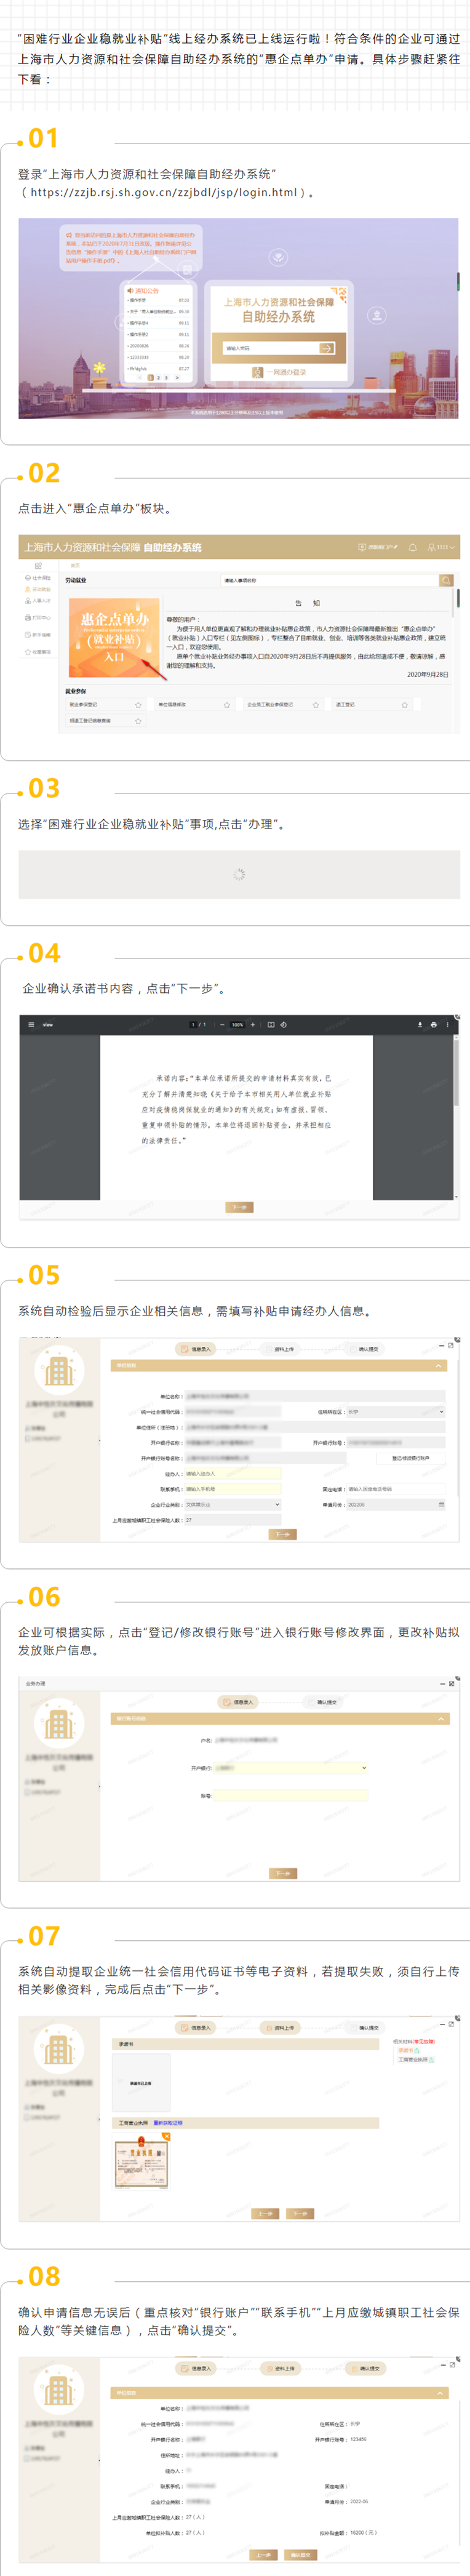Select 收藏事项 in the step 02 sidebar
470x2576 pixels.
coord(38,652)
